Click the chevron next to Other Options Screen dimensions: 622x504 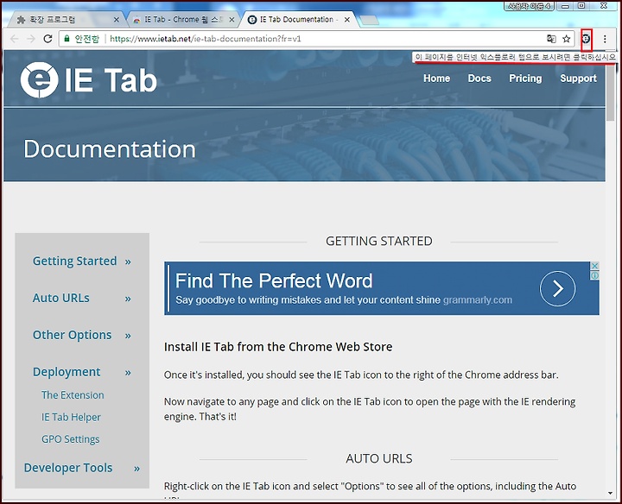[x=128, y=336]
